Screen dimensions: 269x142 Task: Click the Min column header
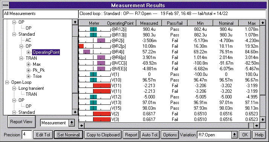pyautogui.click(x=200, y=23)
